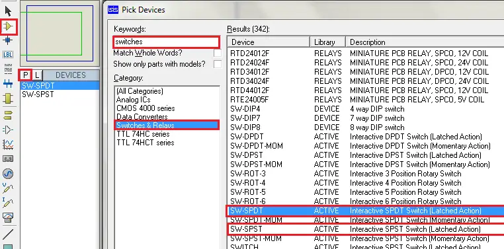Select the Wire Label (LBL) tool
This screenshot has width=504, height=249.
point(8,55)
